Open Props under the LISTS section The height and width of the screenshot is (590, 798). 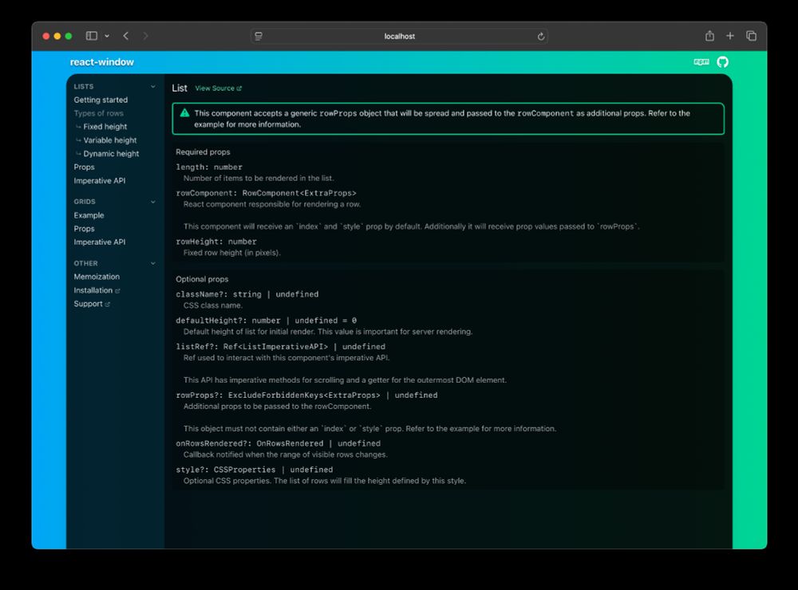pos(84,167)
